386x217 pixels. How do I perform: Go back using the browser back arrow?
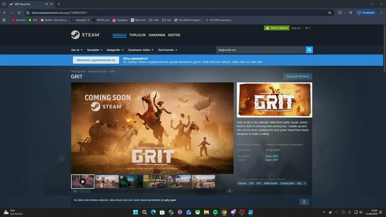(5, 13)
